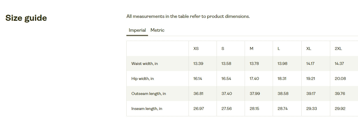Click the XS size column header
The width and height of the screenshot is (358, 129).
coord(196,48)
